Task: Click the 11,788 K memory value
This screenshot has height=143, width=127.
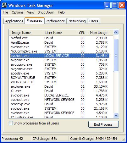Action: click(x=101, y=91)
